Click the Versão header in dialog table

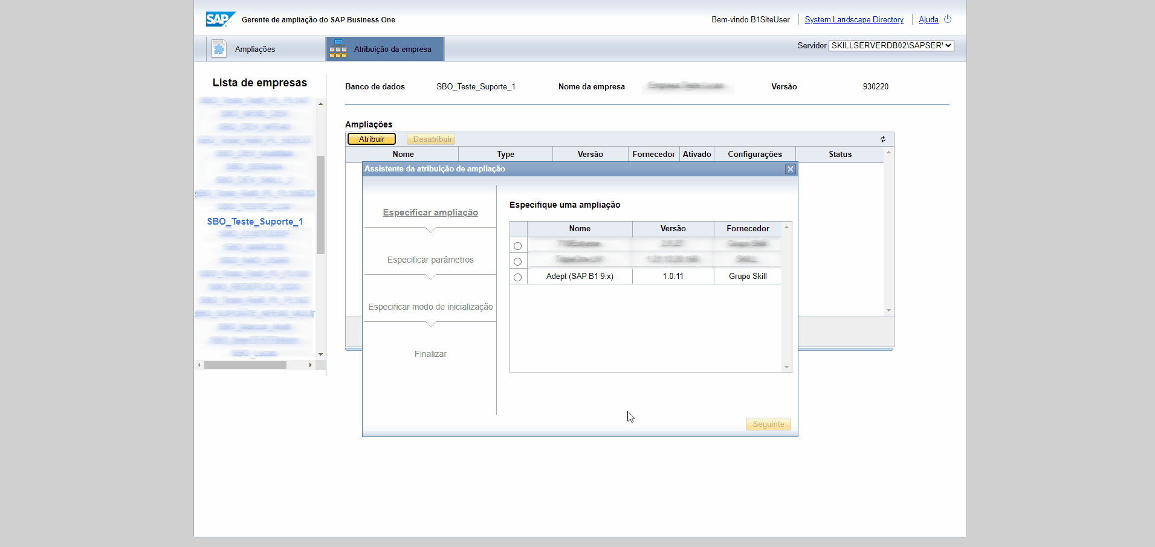pos(673,229)
